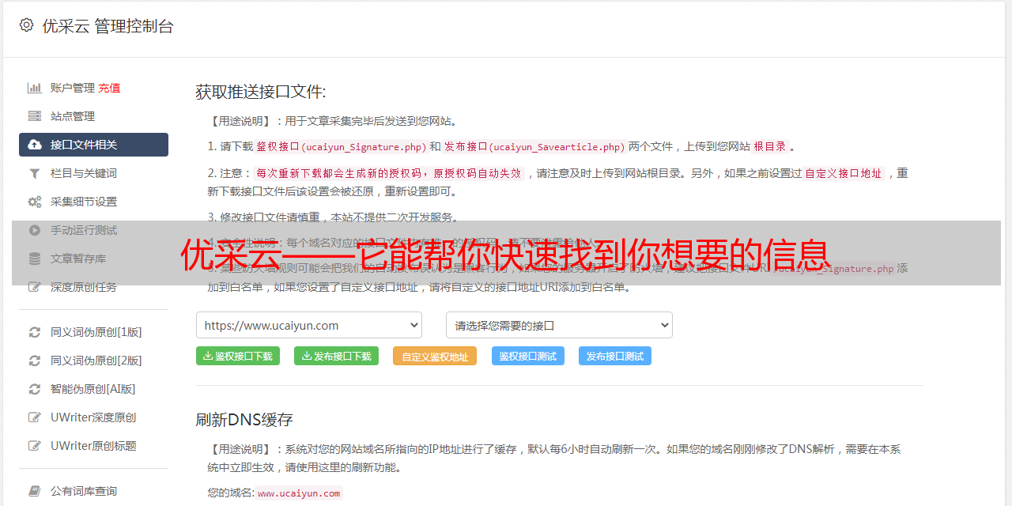Click the filter icon next to 栏目与关键词
The width and height of the screenshot is (1012, 506).
[35, 173]
